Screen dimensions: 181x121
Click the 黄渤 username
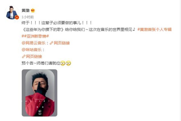26,11
